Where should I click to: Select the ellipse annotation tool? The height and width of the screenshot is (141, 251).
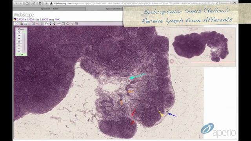point(68,23)
